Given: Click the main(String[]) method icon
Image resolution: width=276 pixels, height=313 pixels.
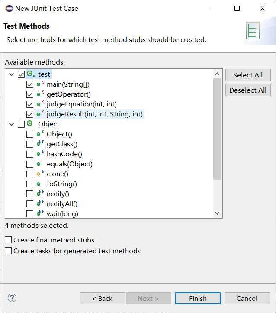Looking at the screenshot, I should point(39,84).
